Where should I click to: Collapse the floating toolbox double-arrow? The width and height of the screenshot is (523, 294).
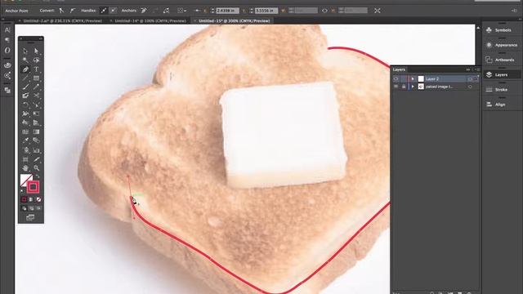40,39
